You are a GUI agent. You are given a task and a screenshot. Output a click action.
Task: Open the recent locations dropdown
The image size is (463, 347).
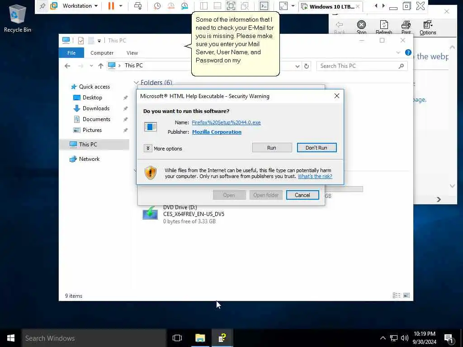(91, 66)
